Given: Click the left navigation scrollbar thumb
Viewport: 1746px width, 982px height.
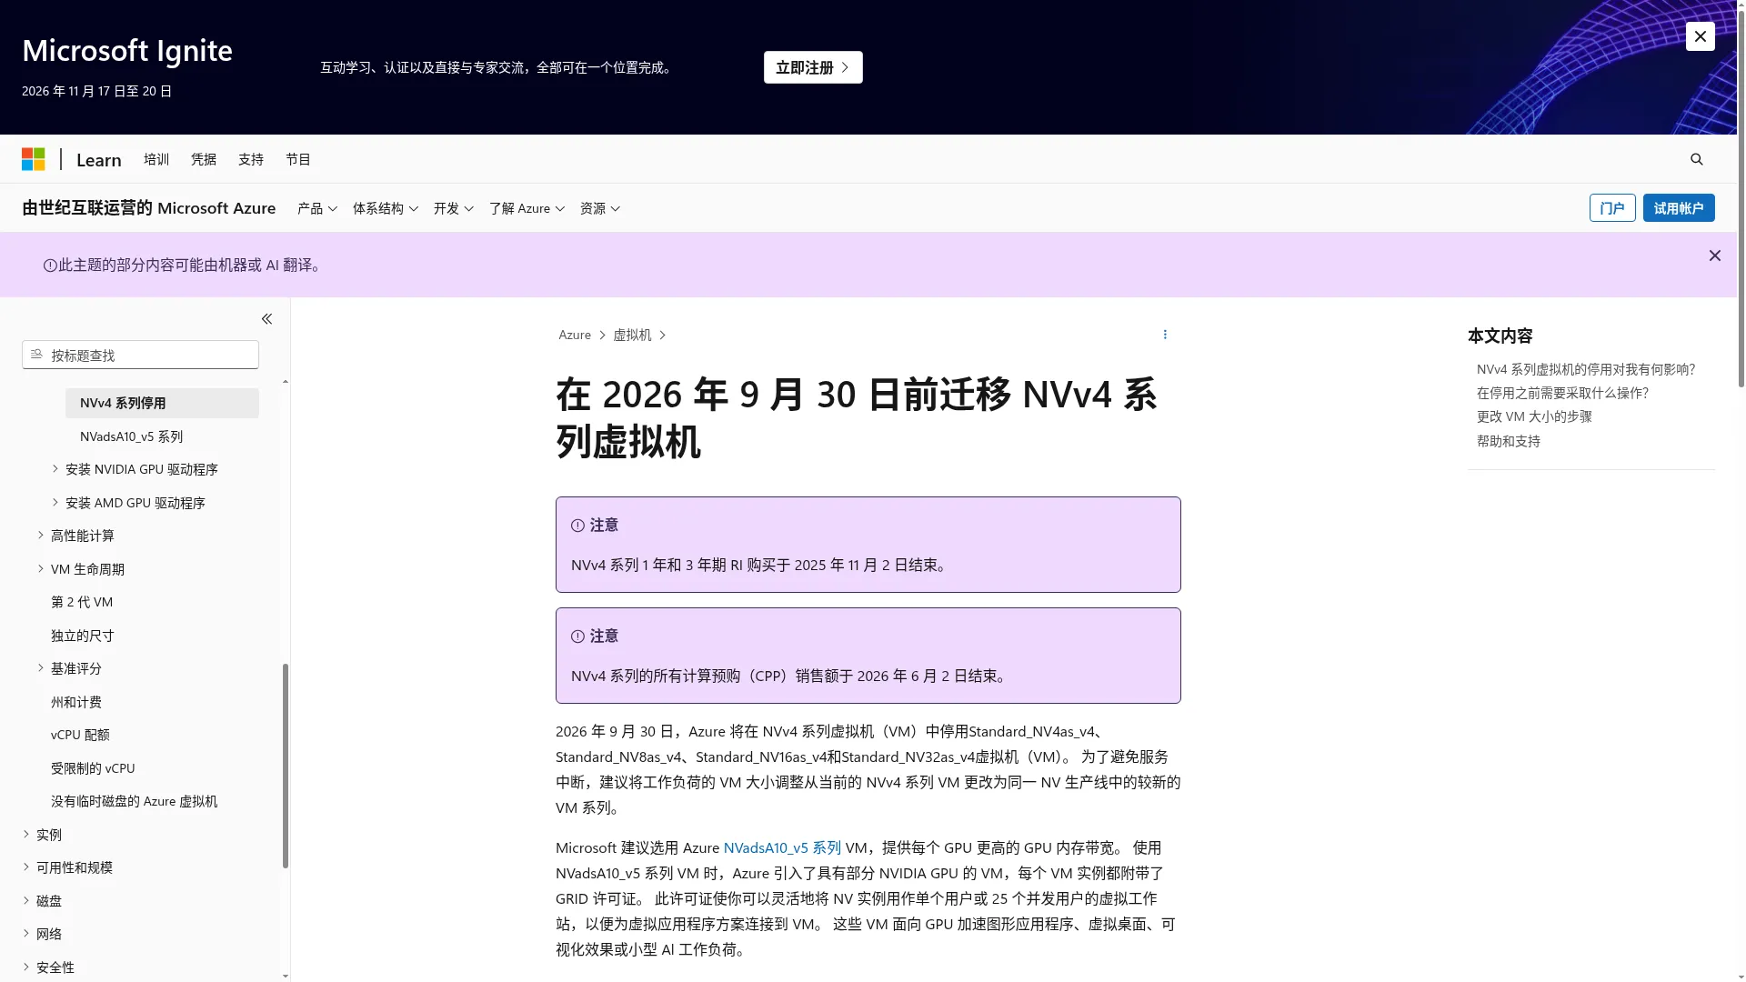Looking at the screenshot, I should coord(285,766).
